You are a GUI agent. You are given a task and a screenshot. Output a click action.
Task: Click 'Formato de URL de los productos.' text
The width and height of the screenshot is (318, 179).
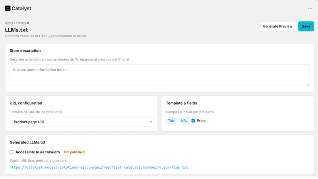37,112
